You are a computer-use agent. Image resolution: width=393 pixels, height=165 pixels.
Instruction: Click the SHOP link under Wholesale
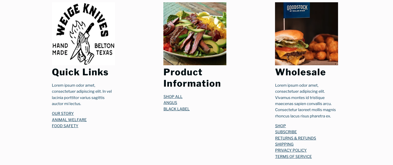(280, 126)
